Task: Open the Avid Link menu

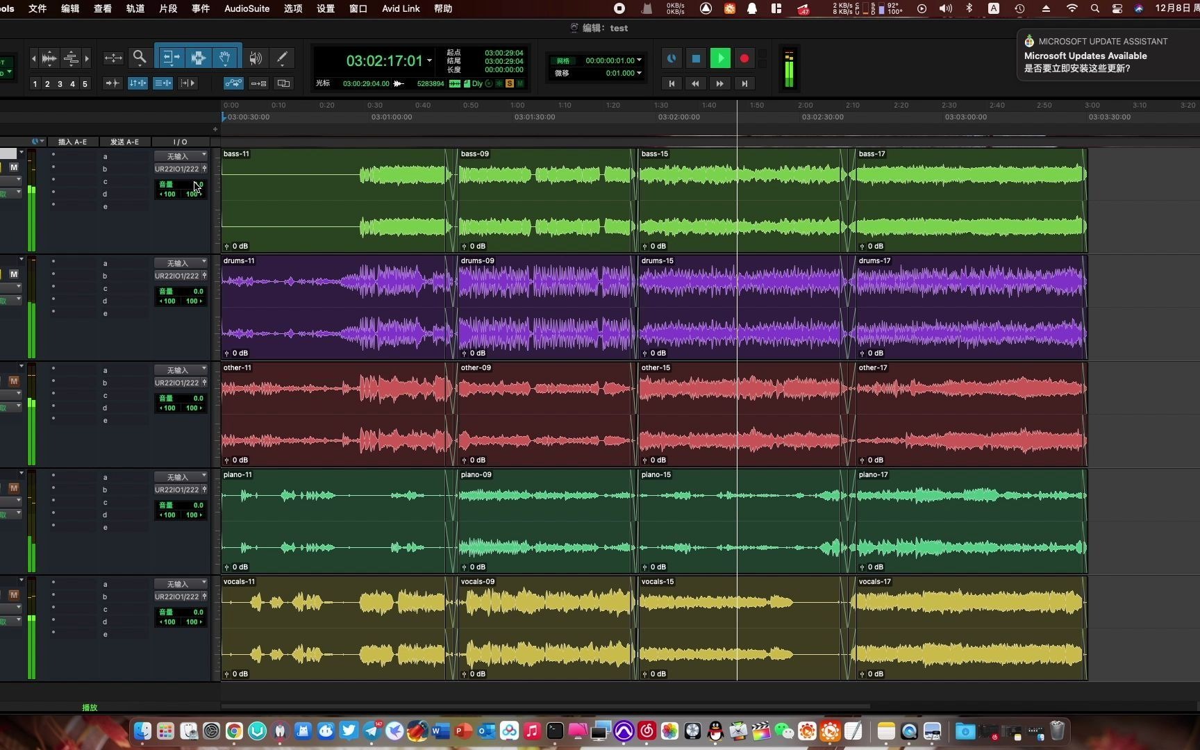Action: coord(401,8)
